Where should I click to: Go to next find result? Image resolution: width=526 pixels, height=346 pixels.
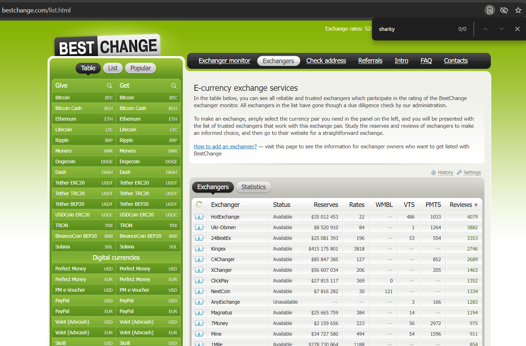coord(502,29)
